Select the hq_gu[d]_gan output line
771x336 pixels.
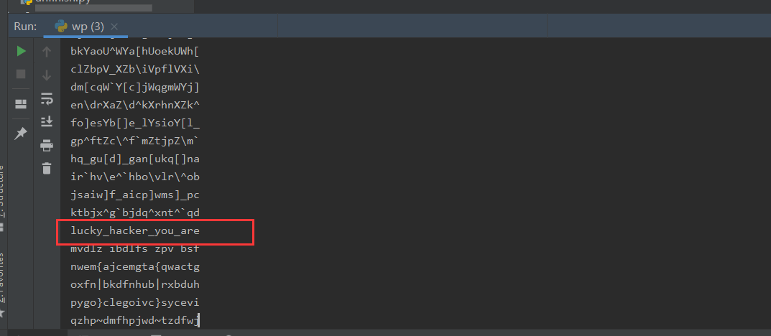click(135, 159)
